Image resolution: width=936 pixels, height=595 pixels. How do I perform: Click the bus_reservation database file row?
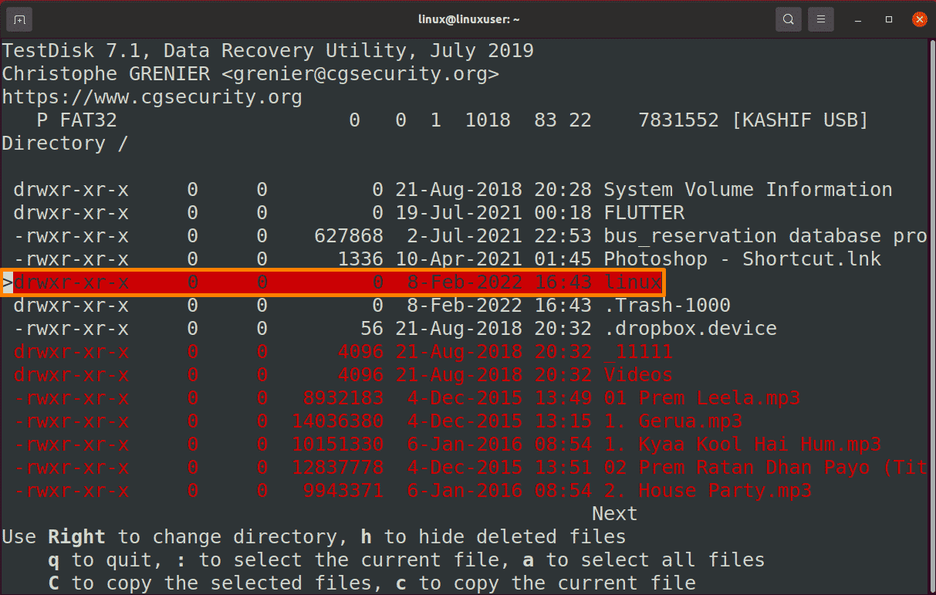tap(470, 236)
